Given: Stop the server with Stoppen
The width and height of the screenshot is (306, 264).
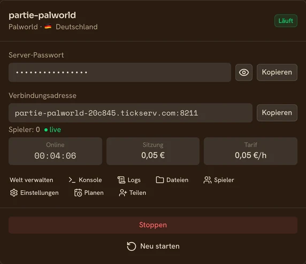Looking at the screenshot, I should coord(153,225).
